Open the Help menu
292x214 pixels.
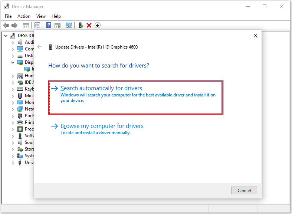(56, 16)
